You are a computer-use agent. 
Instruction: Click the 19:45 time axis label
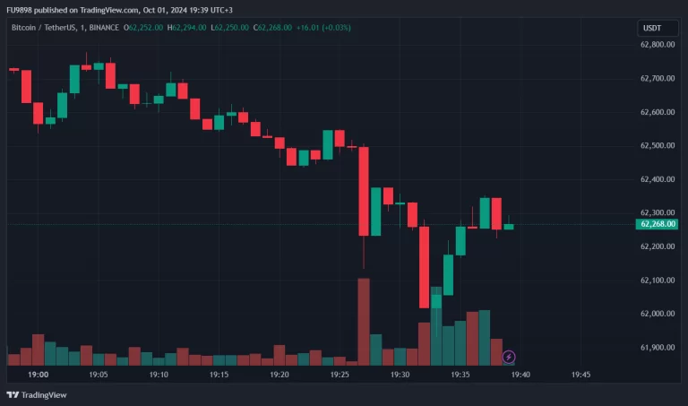580,375
